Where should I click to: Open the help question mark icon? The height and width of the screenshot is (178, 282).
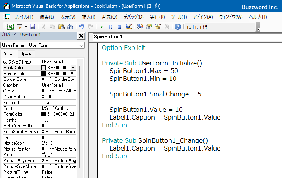(x=177, y=27)
